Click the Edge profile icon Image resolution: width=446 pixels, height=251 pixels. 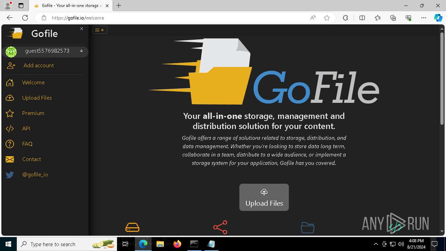[8, 6]
